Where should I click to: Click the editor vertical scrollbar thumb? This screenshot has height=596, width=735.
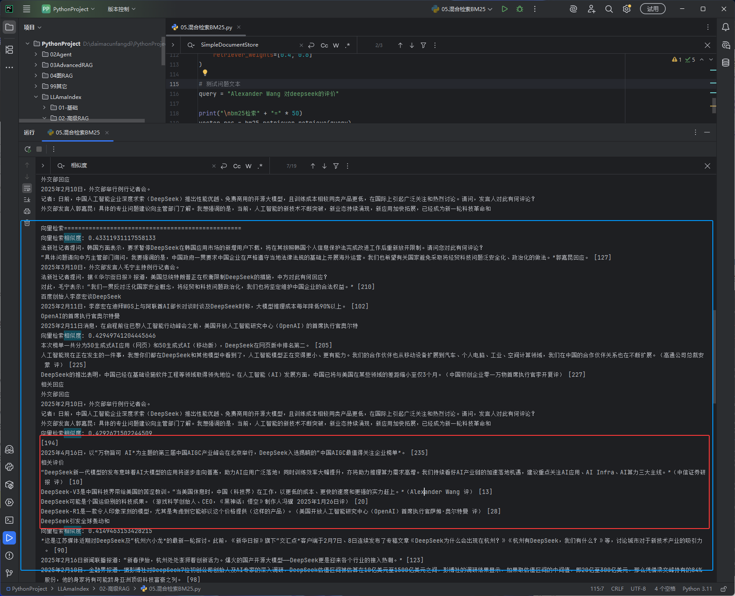(x=714, y=106)
